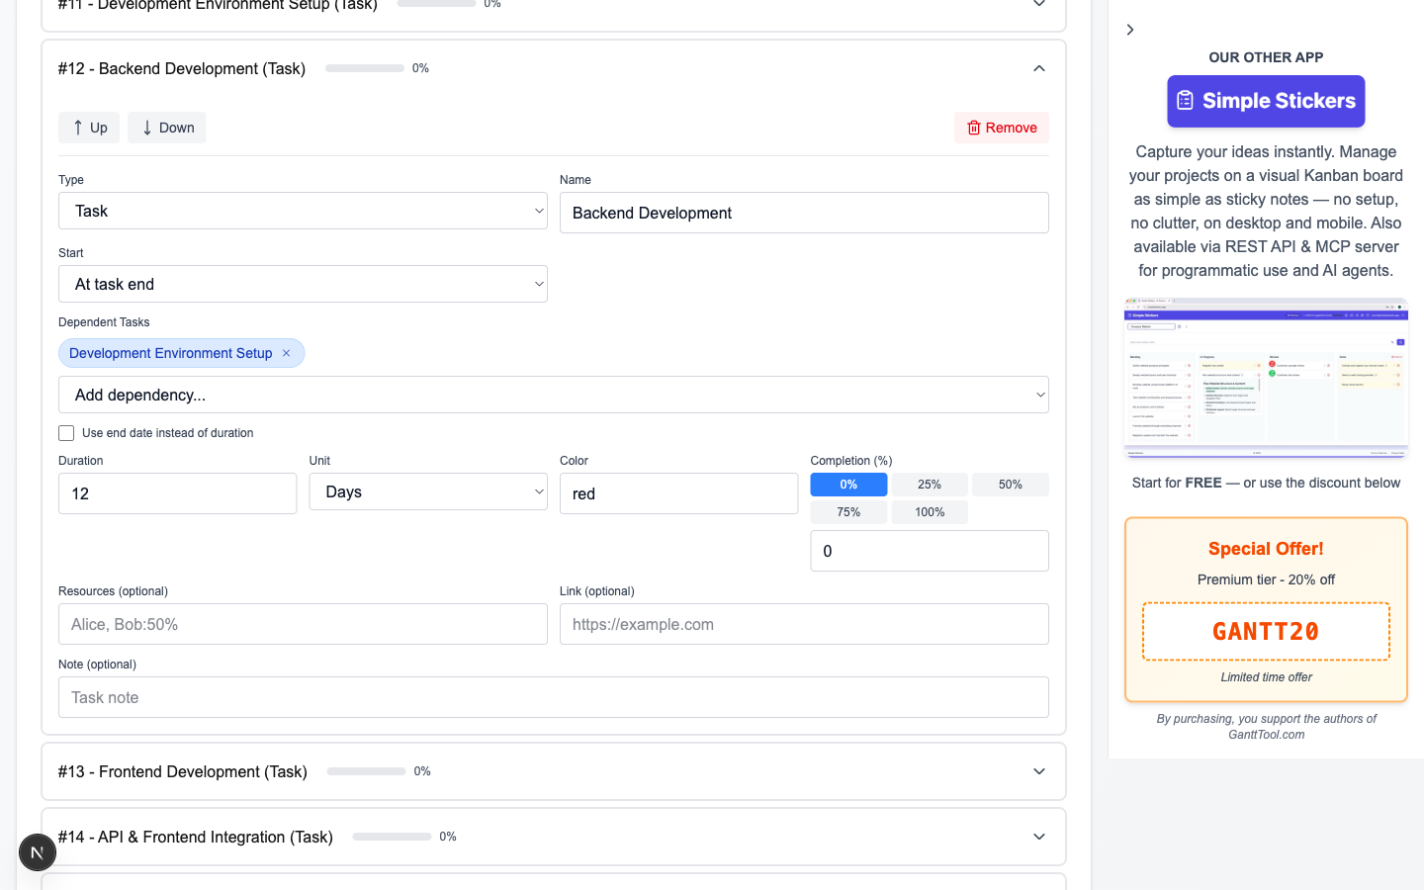Screen dimensions: 1424x890
Task: Click the Link optional input field
Action: [804, 624]
